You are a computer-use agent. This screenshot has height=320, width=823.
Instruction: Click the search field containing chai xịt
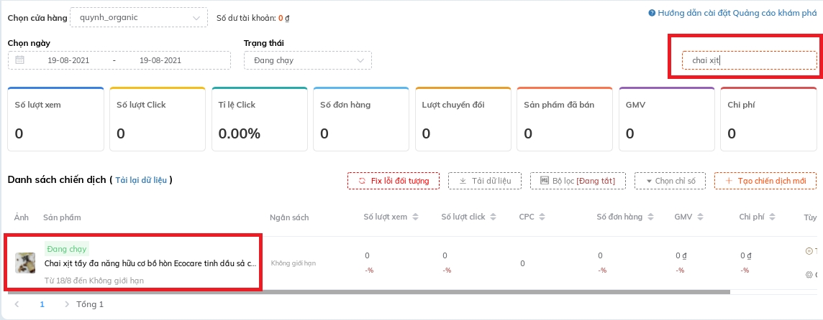pyautogui.click(x=749, y=60)
